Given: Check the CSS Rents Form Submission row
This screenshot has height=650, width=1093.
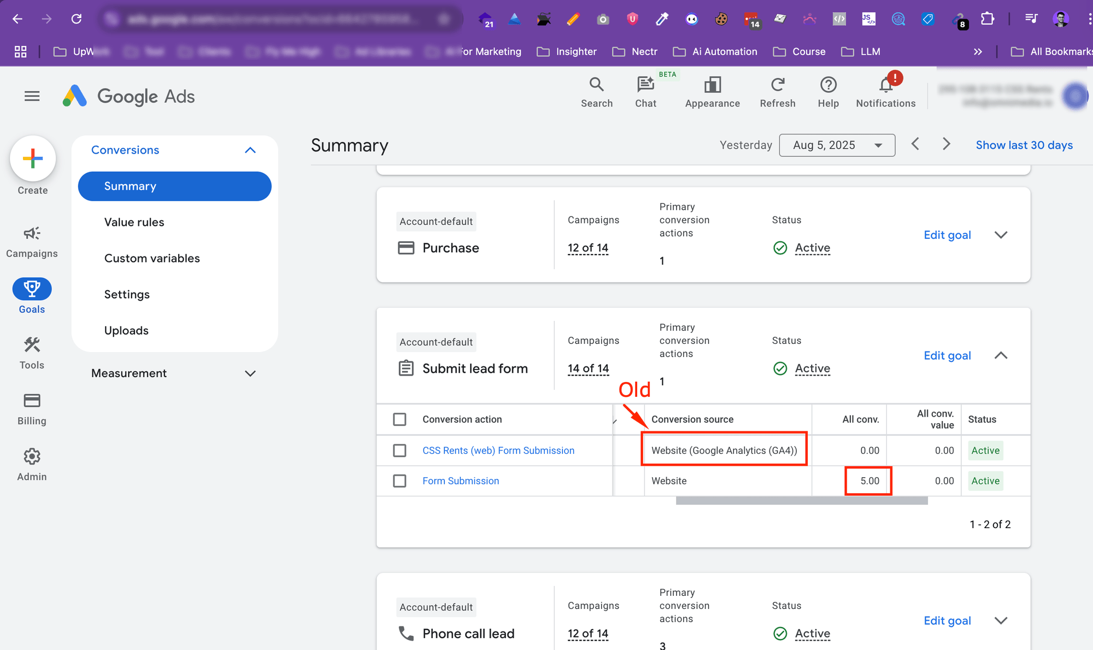Looking at the screenshot, I should [x=399, y=450].
